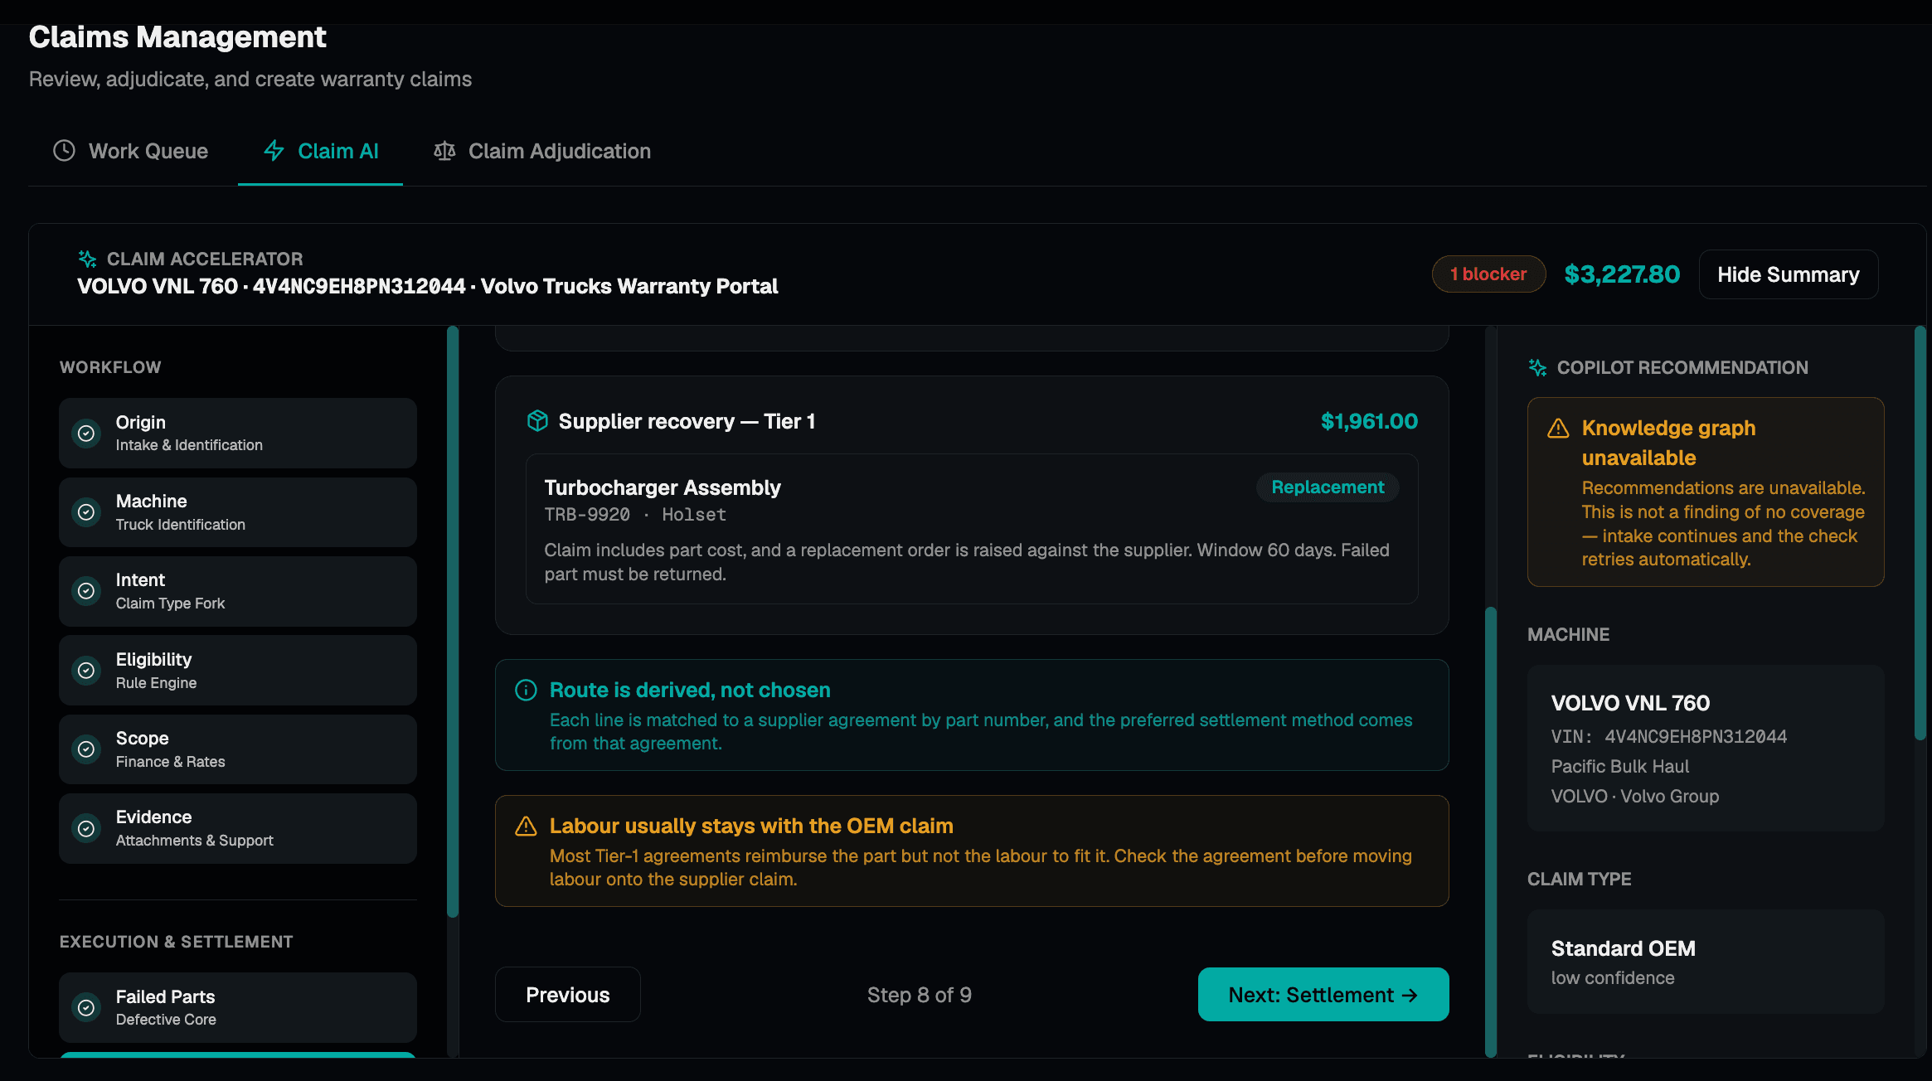
Task: Click the $3,227.80 claim total
Action: tap(1622, 274)
